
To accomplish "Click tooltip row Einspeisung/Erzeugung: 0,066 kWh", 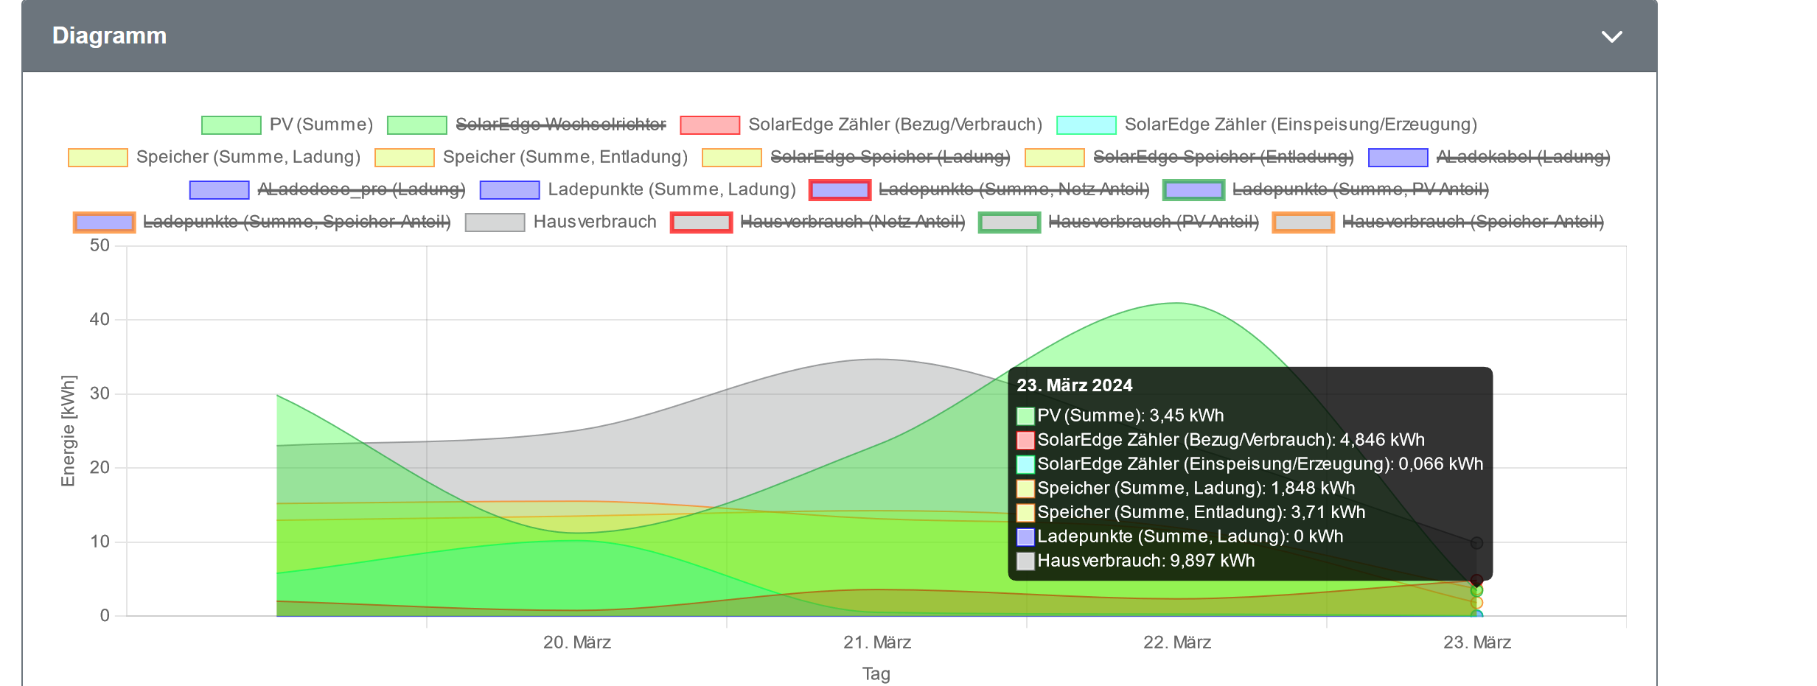I will 1250,464.
